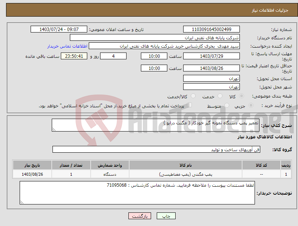Click the unit cell دستگاه
Viewport: 298px width, 226px height.
[x=110, y=174]
